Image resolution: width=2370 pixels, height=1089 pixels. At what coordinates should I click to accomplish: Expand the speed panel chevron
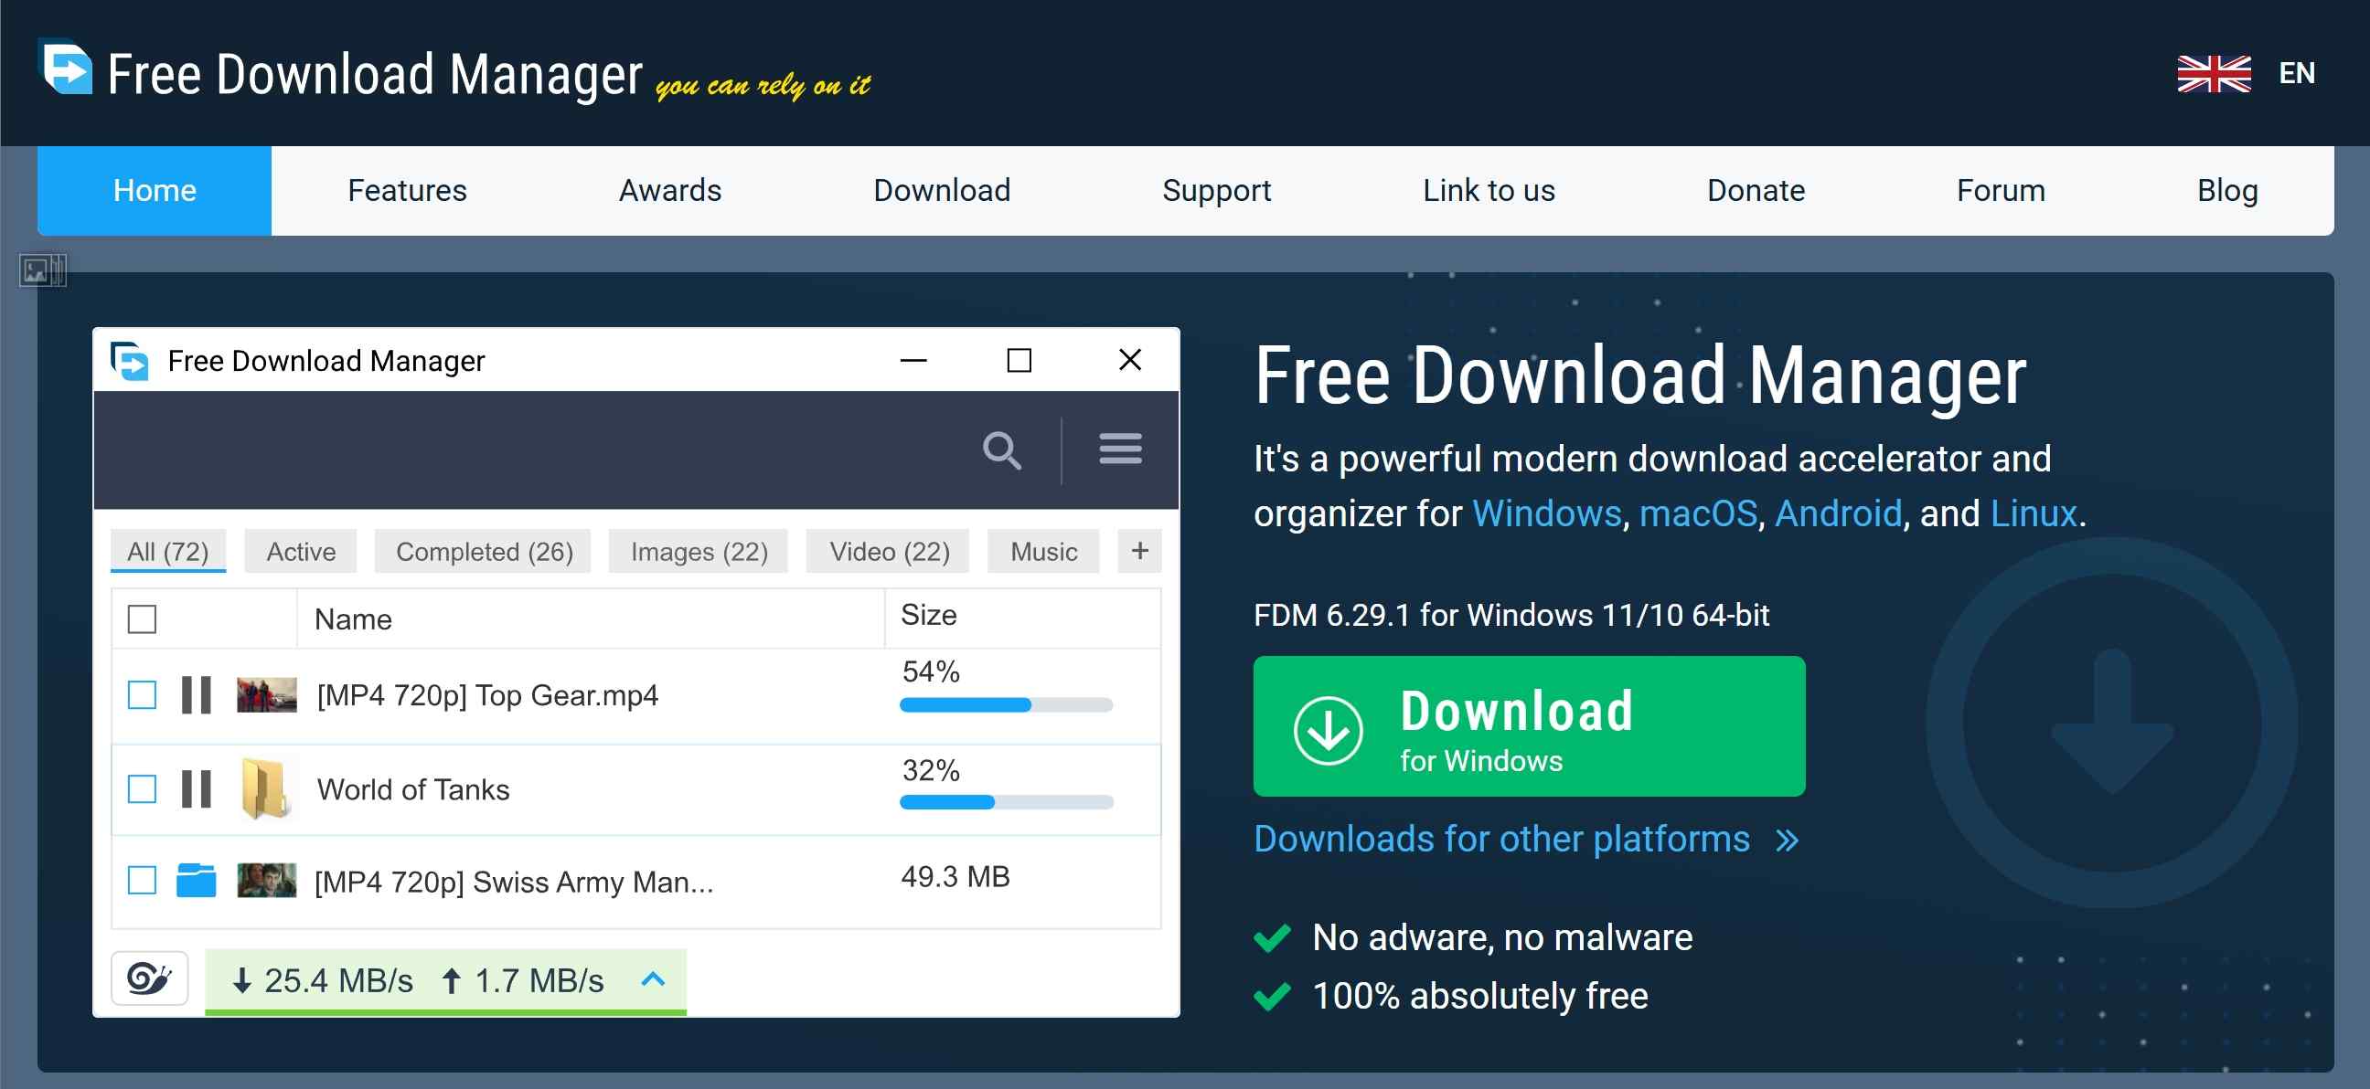tap(652, 979)
